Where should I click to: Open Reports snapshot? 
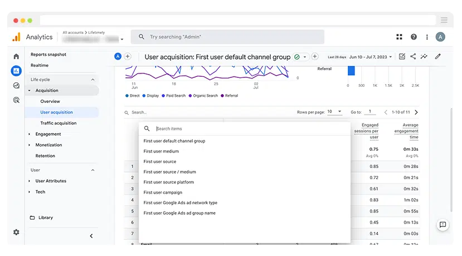(48, 55)
